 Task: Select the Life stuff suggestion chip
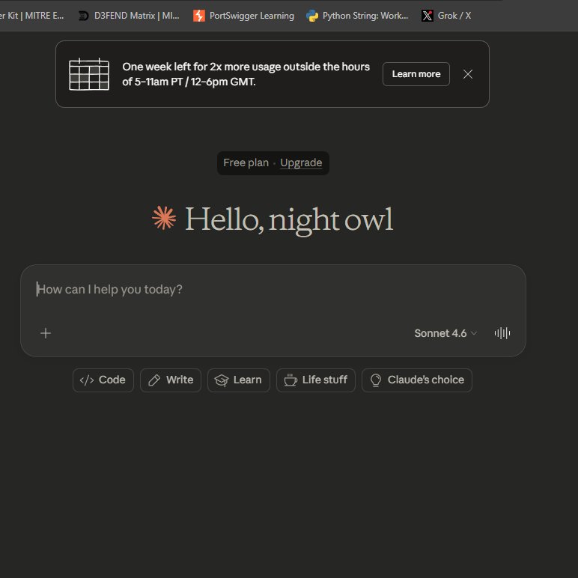tap(315, 380)
